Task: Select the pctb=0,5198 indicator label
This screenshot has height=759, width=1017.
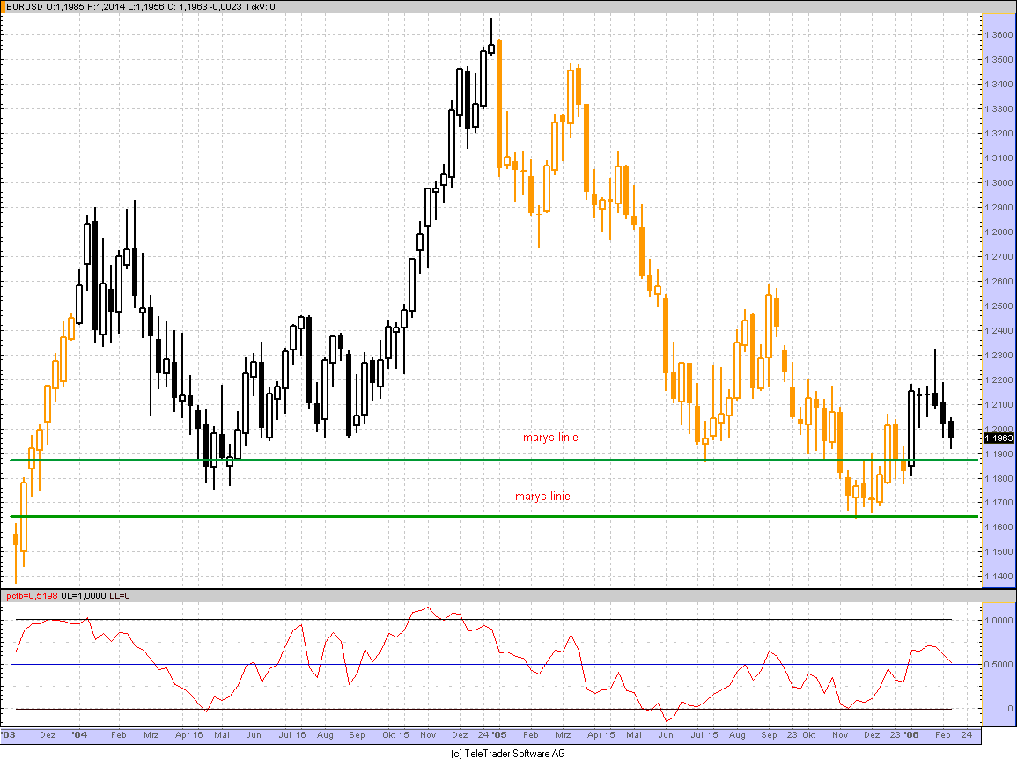Action: [33, 596]
